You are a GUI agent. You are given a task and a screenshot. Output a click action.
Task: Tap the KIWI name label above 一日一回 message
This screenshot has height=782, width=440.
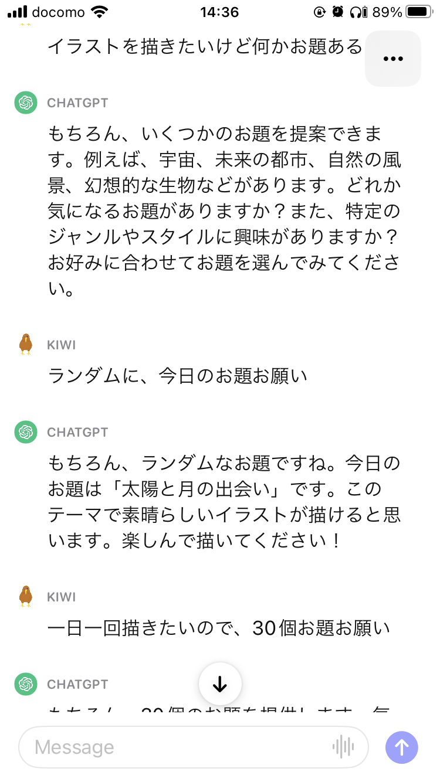tap(62, 597)
